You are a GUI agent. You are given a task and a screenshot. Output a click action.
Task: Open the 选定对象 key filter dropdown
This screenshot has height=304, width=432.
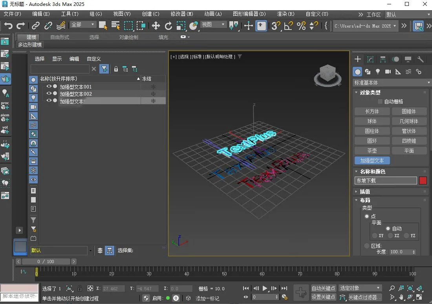[x=361, y=288]
